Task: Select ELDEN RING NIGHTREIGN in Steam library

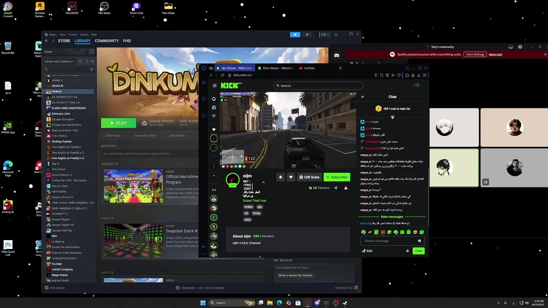Action: pyautogui.click(x=68, y=108)
